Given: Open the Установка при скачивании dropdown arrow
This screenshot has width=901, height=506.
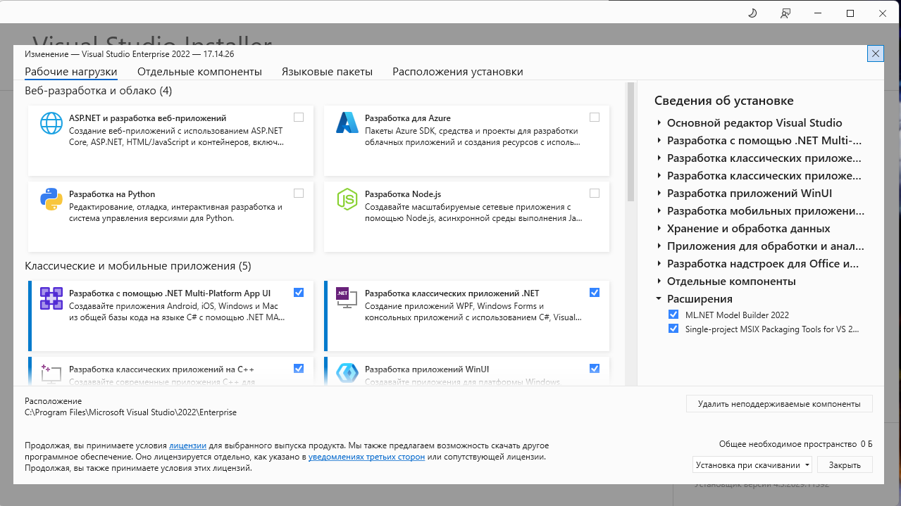Looking at the screenshot, I should pos(807,465).
